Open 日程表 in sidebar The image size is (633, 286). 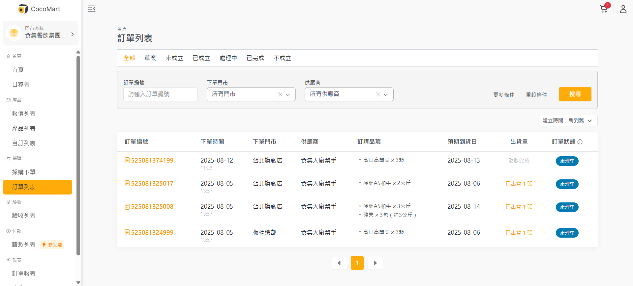pos(21,85)
